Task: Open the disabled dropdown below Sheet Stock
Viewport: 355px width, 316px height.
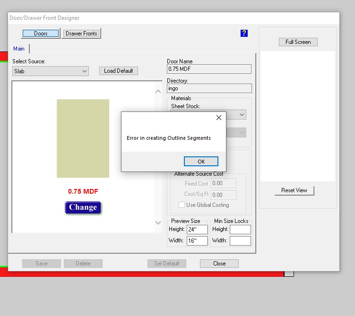Action: pyautogui.click(x=242, y=133)
